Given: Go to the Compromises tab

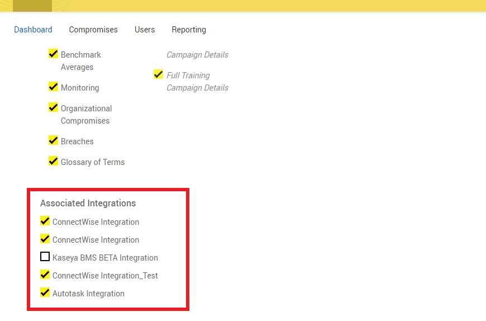Looking at the screenshot, I should pyautogui.click(x=93, y=30).
